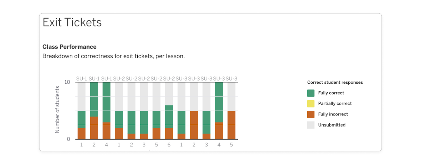Click grey segment of SU-2 lesson 6 bar
This screenshot has width=421, height=164.
(169, 94)
